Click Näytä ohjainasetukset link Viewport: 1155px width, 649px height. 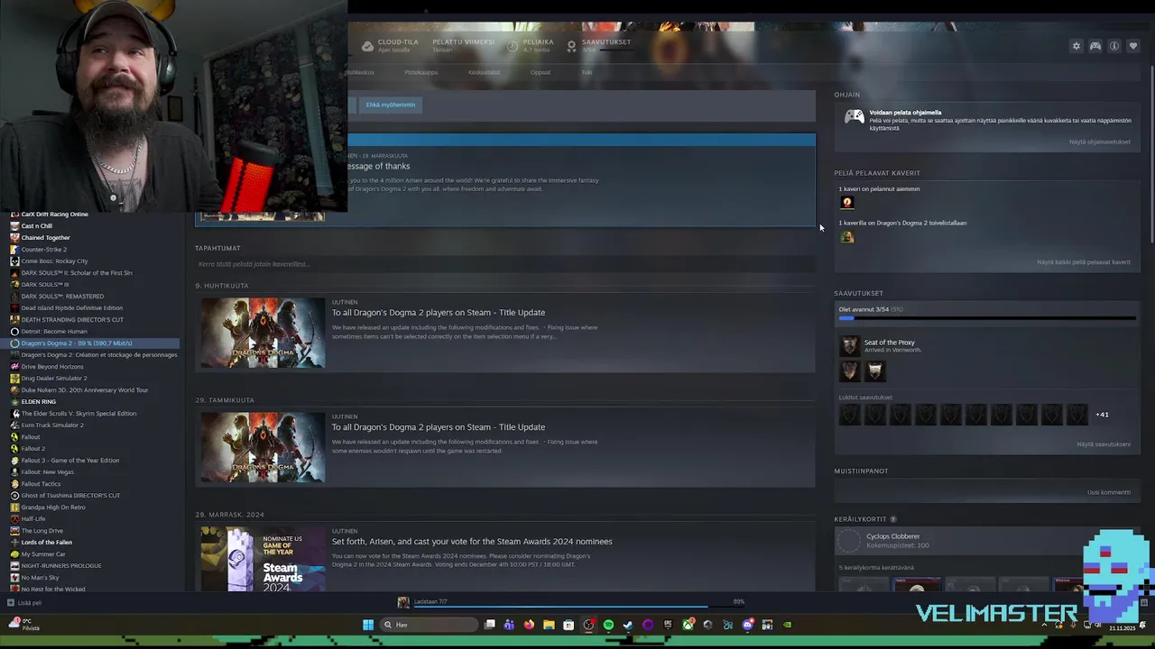click(1099, 142)
